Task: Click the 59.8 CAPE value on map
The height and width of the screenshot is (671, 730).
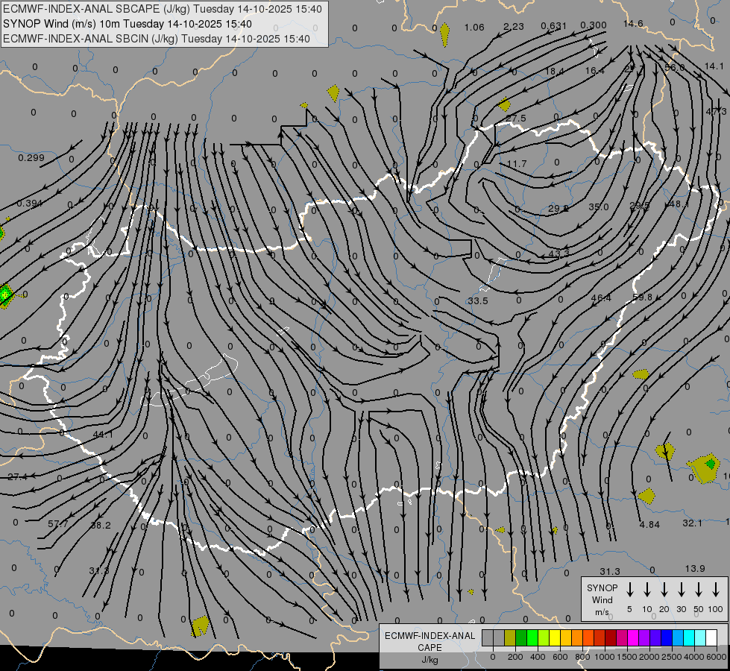Action: pyautogui.click(x=643, y=297)
